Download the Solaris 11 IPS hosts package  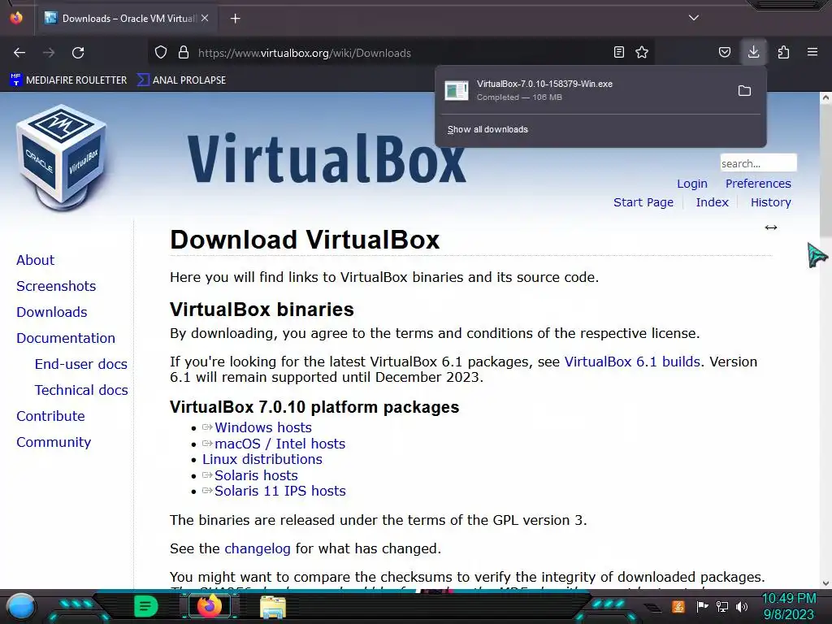(x=279, y=492)
